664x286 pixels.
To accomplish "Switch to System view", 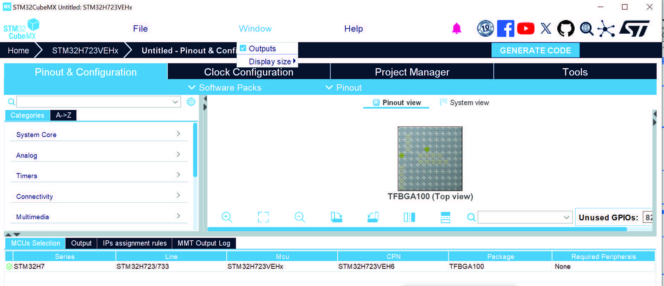I will pos(464,103).
